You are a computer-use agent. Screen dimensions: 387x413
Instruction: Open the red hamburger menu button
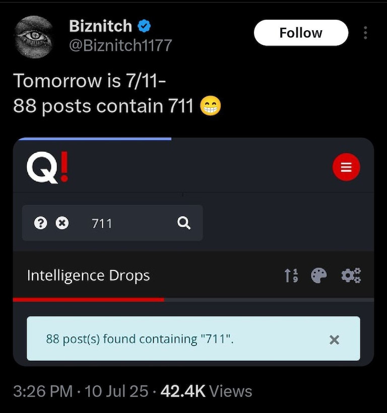346,168
